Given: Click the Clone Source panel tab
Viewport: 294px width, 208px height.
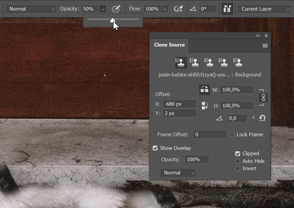Looking at the screenshot, I should pyautogui.click(x=169, y=45).
